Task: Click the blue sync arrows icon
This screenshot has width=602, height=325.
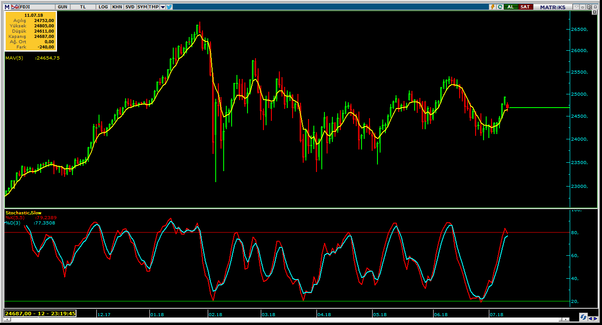Action: click(583, 317)
